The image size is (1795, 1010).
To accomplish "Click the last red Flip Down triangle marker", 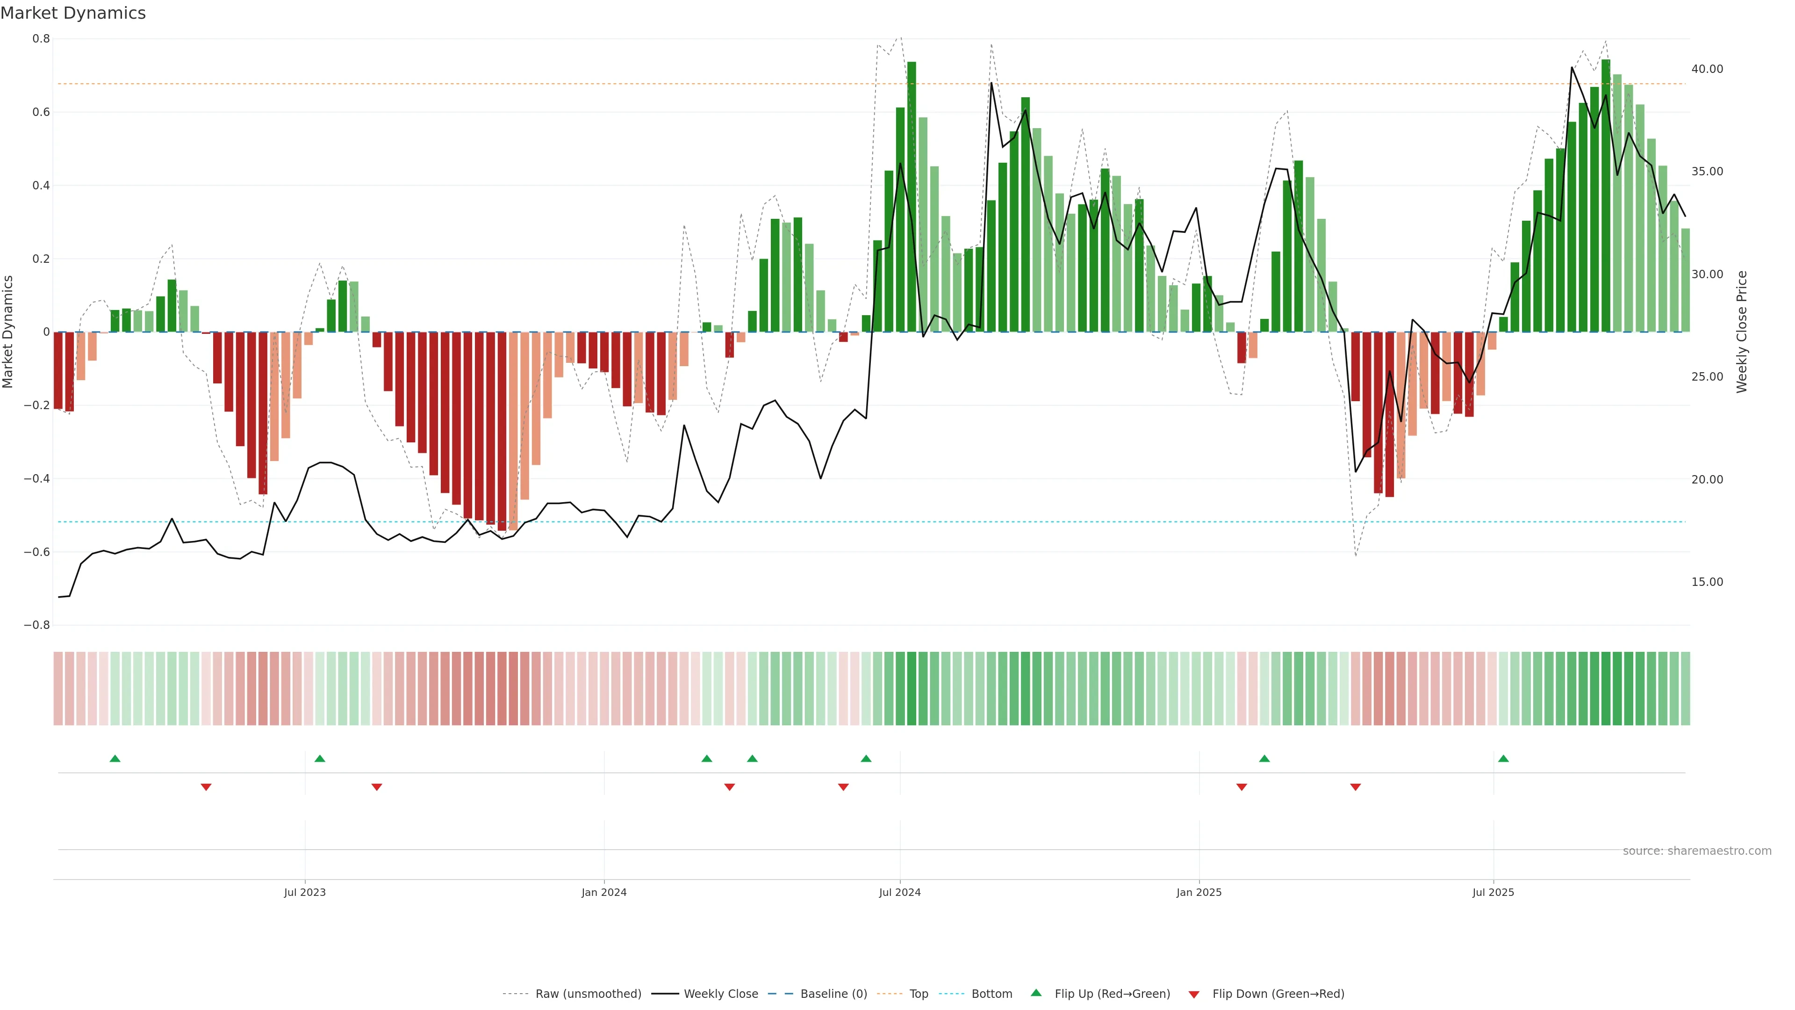I will coord(1355,787).
